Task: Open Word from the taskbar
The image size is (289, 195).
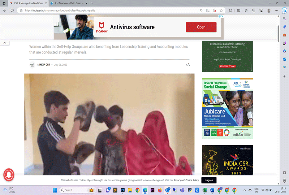Action: tap(212, 190)
